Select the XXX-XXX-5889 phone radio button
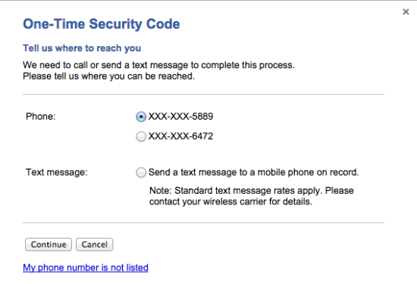 coord(141,117)
